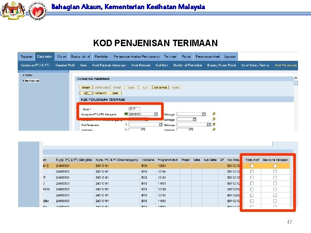Open Aset Konsesi submenu
The height and width of the screenshot is (233, 311).
(x=141, y=65)
